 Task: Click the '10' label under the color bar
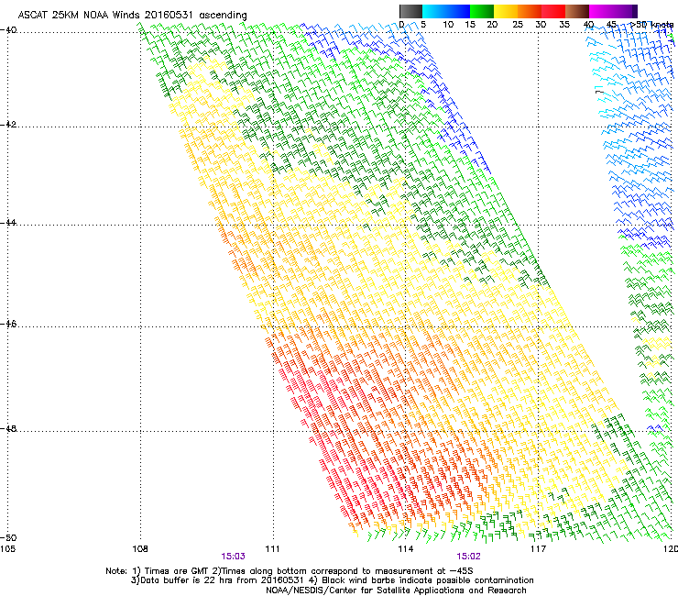tap(448, 25)
